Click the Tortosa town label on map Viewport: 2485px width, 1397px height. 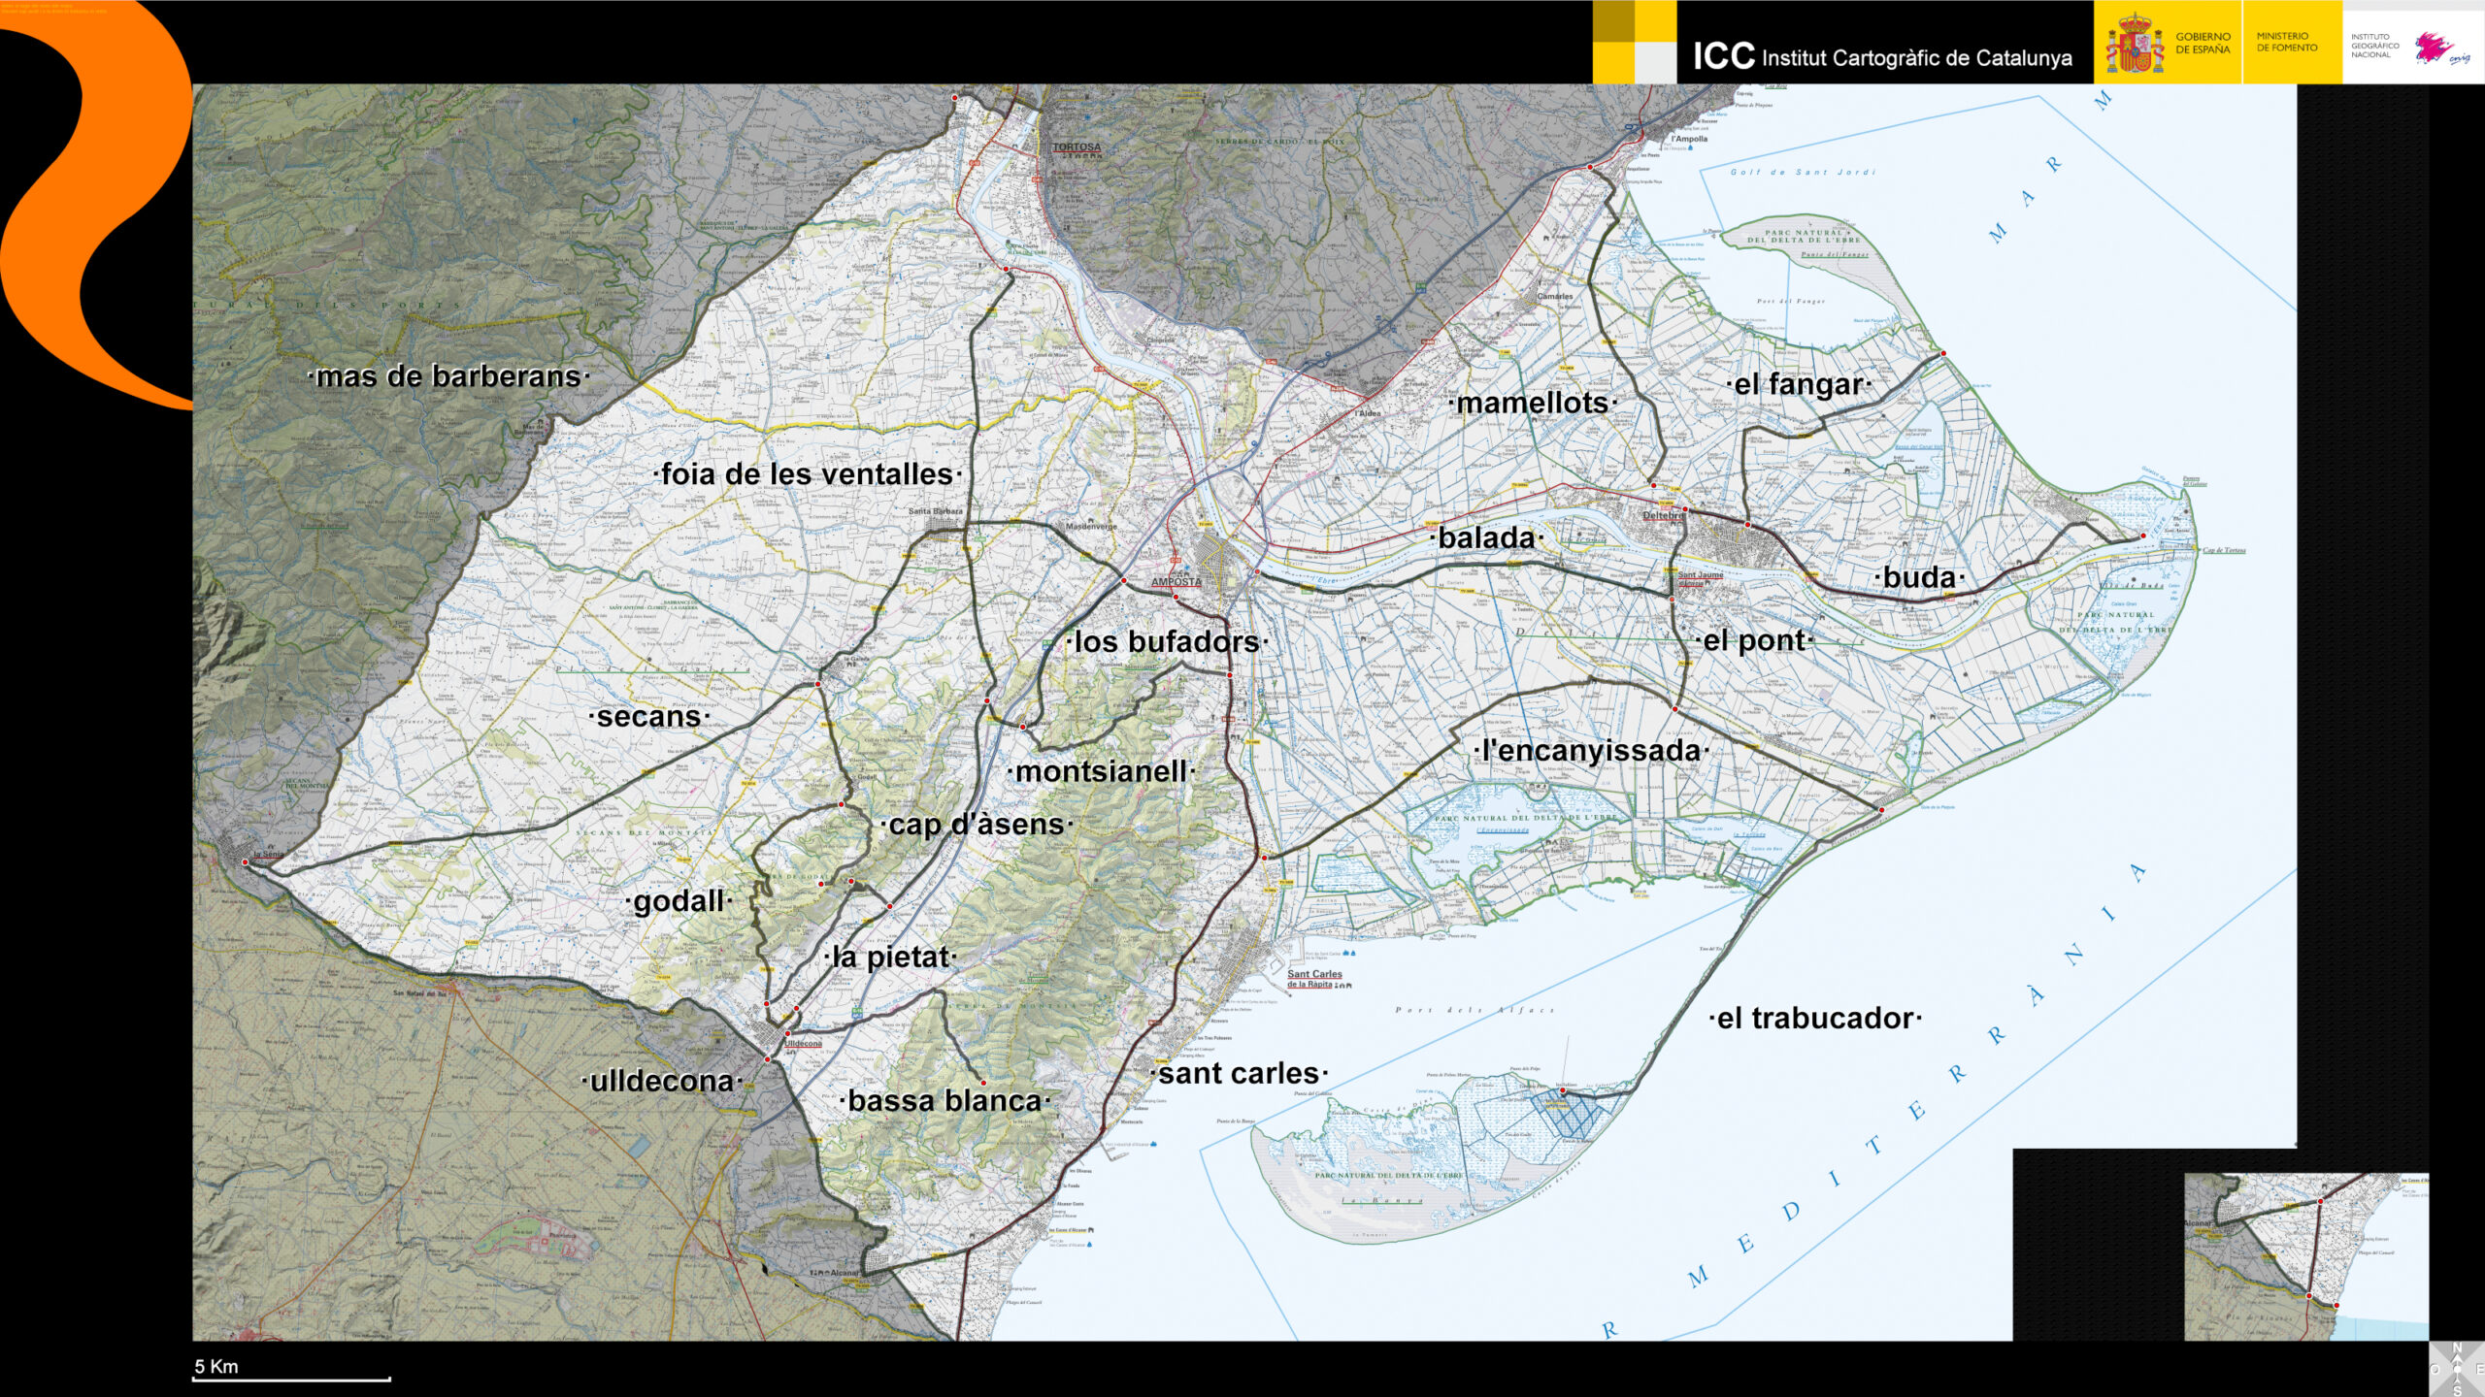coord(1077,147)
